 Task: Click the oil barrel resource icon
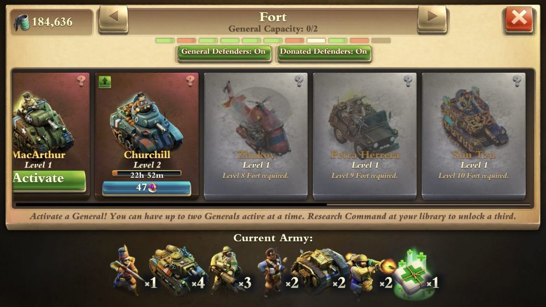21,22
